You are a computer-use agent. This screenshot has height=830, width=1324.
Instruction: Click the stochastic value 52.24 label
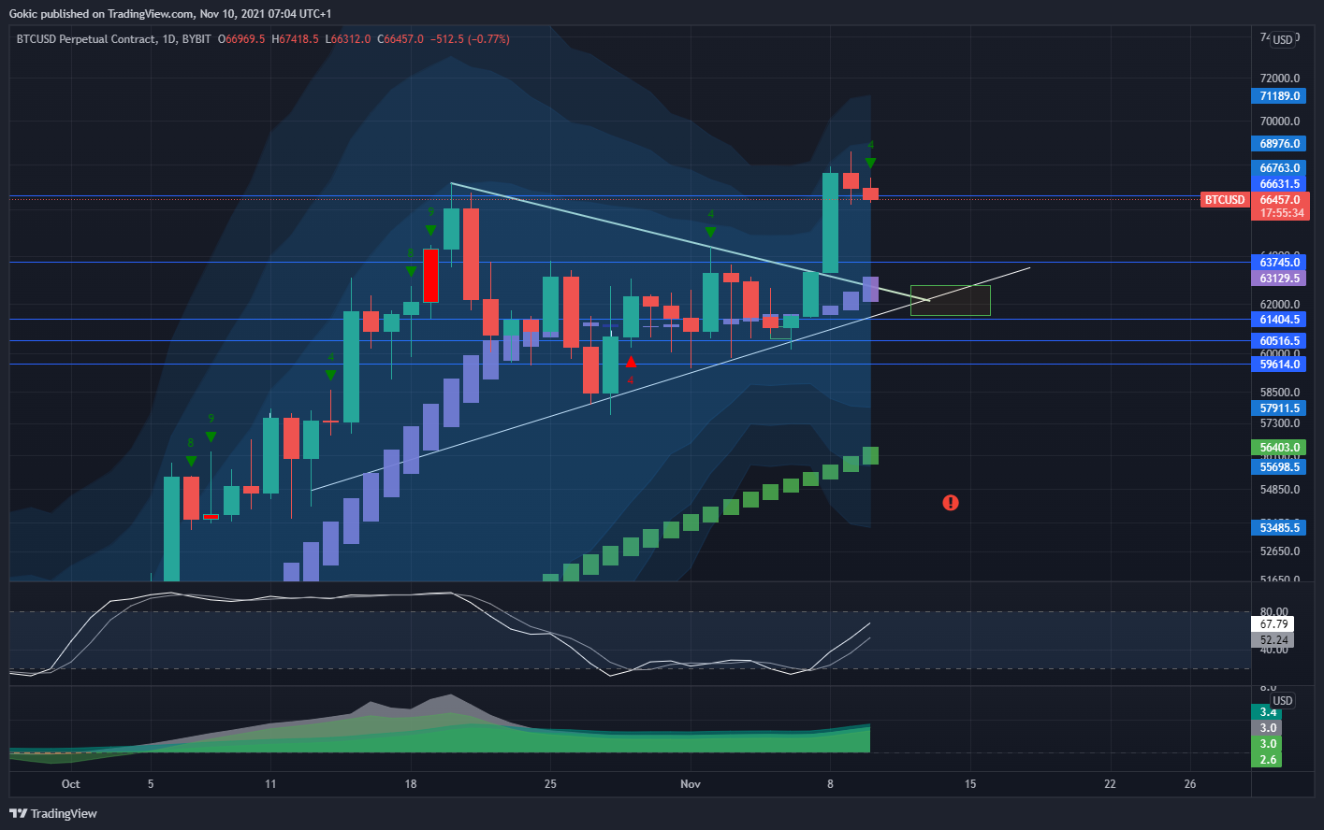coord(1273,640)
